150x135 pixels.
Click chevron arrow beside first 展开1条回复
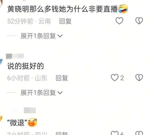(60, 36)
